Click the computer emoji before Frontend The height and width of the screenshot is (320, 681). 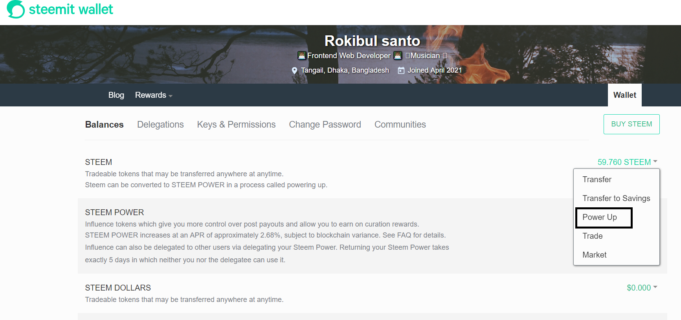click(302, 56)
